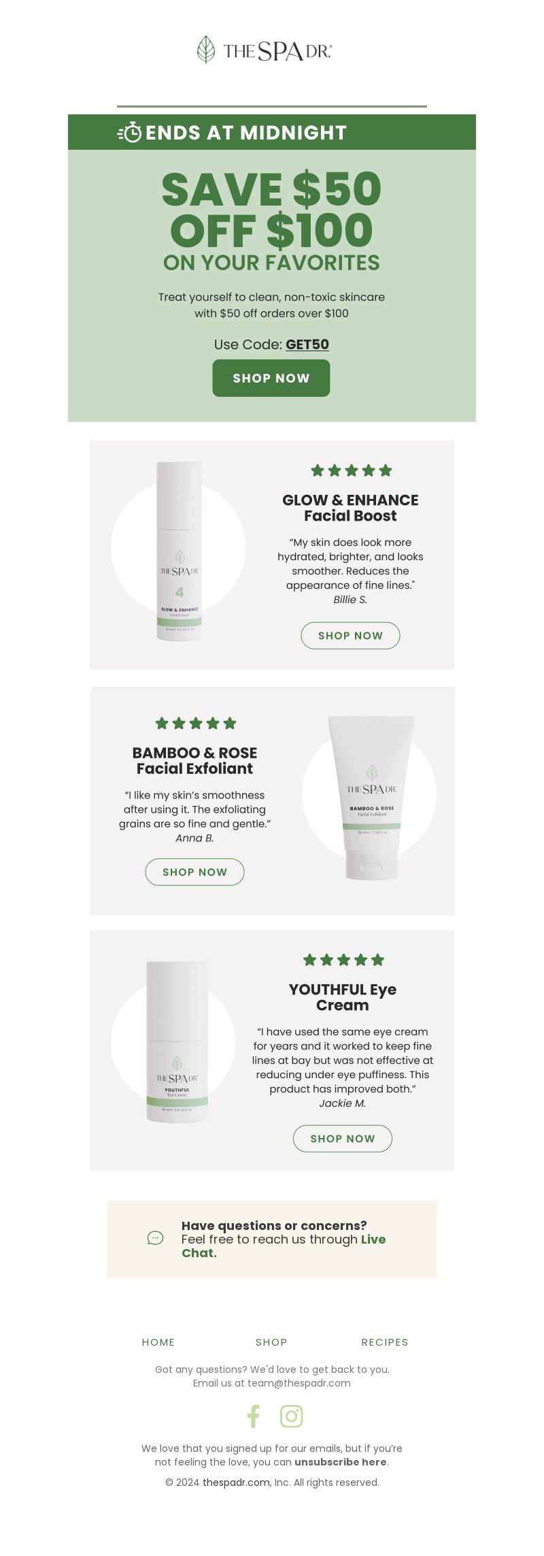The image size is (544, 1556).
Task: Open Shop in footer menu
Action: (x=271, y=1342)
